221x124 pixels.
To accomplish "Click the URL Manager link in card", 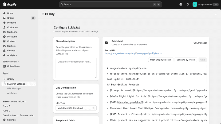I will tap(200, 43).
